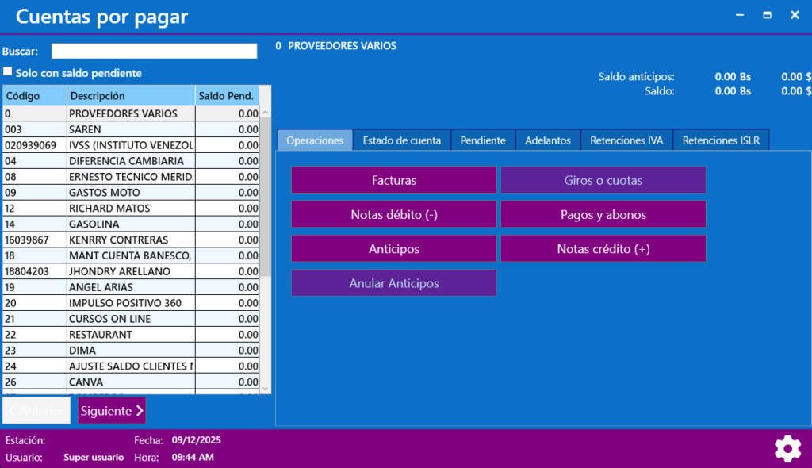The image size is (812, 468).
Task: Open Pagos y abonos
Action: pos(603,214)
